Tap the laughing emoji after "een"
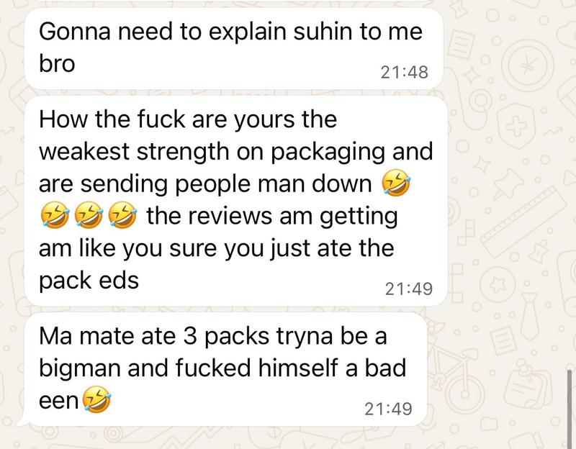The height and width of the screenshot is (449, 576). [96, 400]
